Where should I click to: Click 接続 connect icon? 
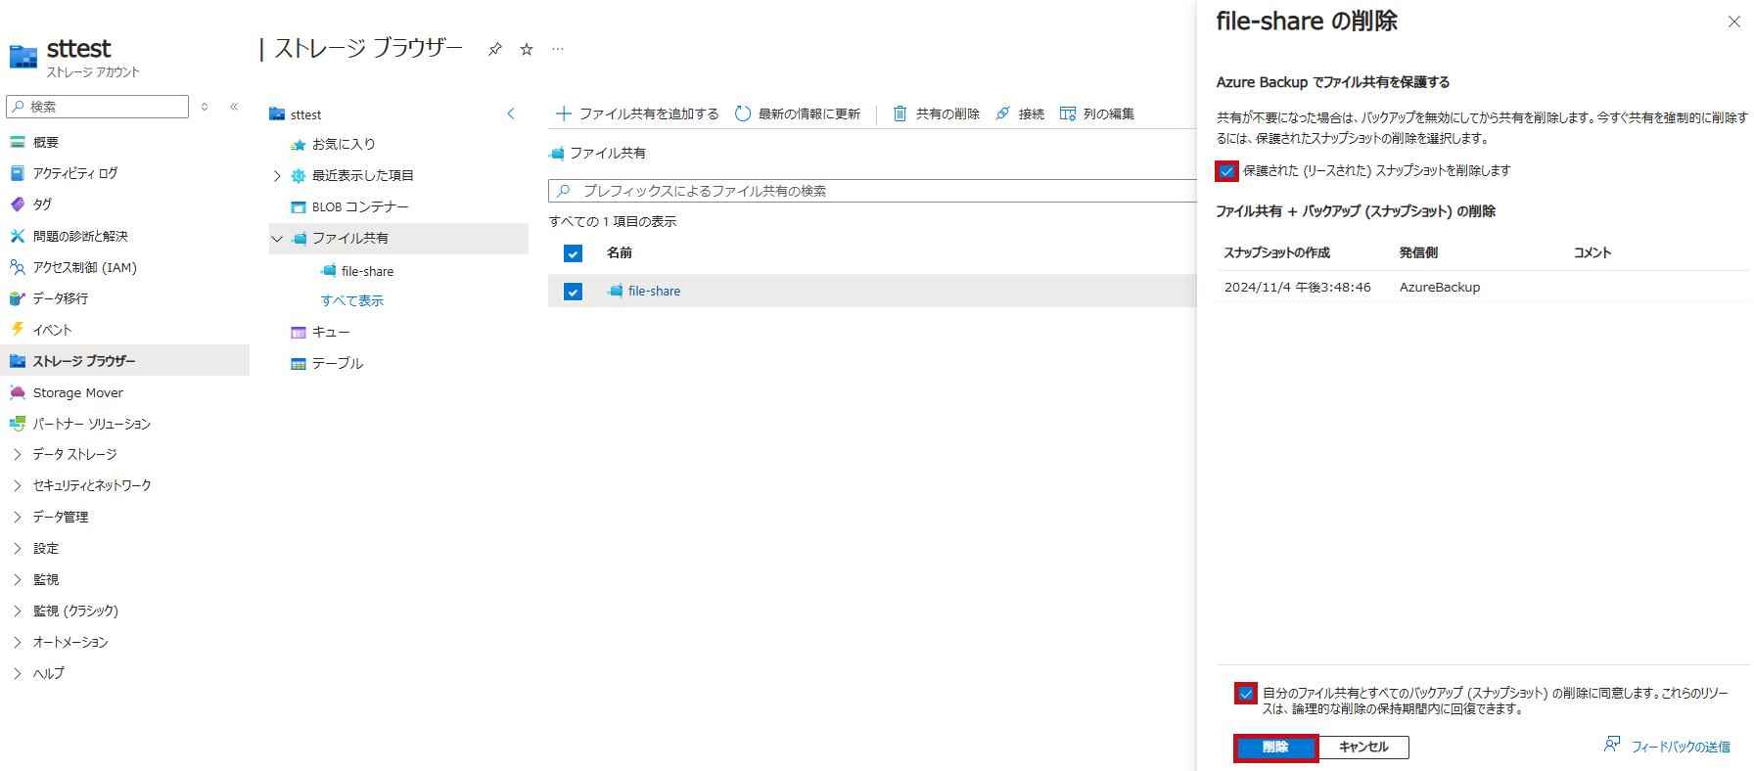tap(1003, 114)
